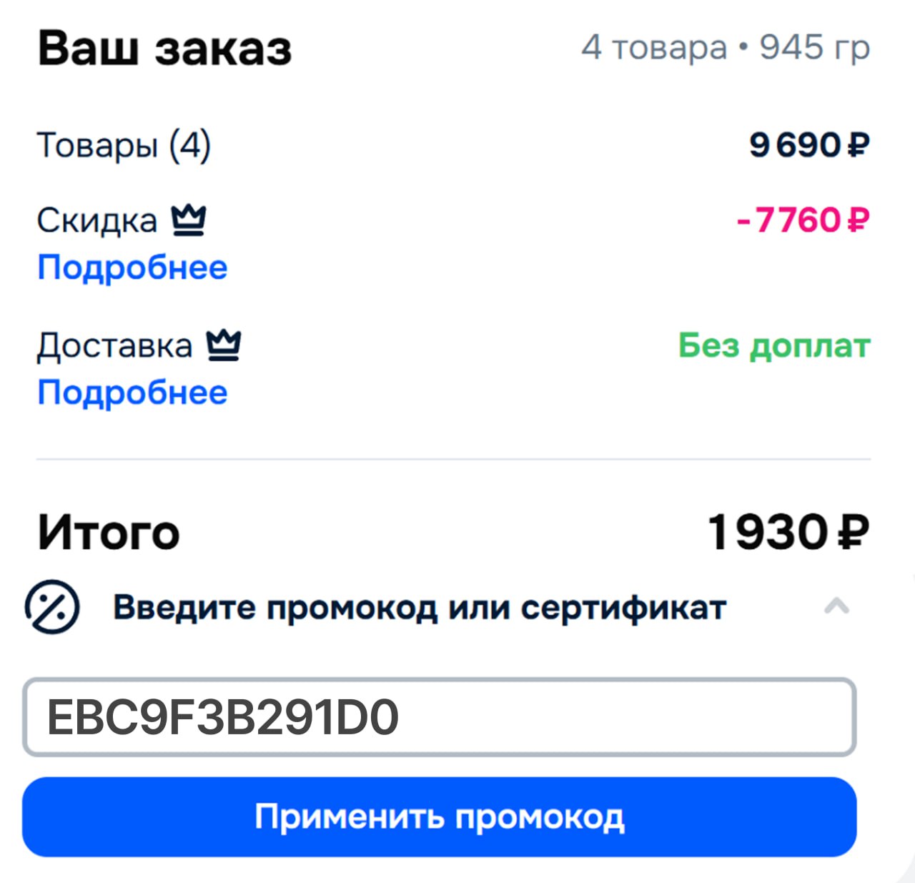Screen dimensions: 915x883
Task: Click the 1930 ₽ total amount
Action: [788, 533]
